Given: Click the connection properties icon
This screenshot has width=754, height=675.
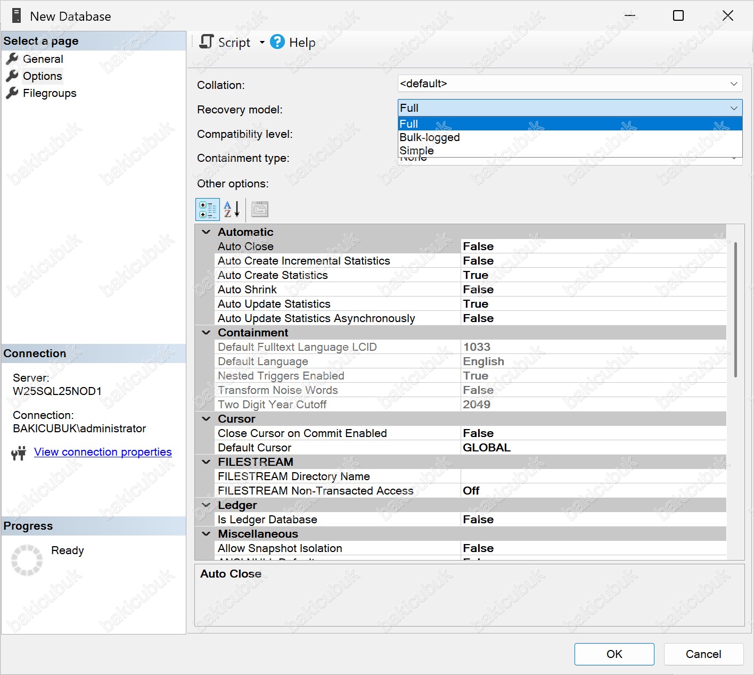Looking at the screenshot, I should (19, 453).
